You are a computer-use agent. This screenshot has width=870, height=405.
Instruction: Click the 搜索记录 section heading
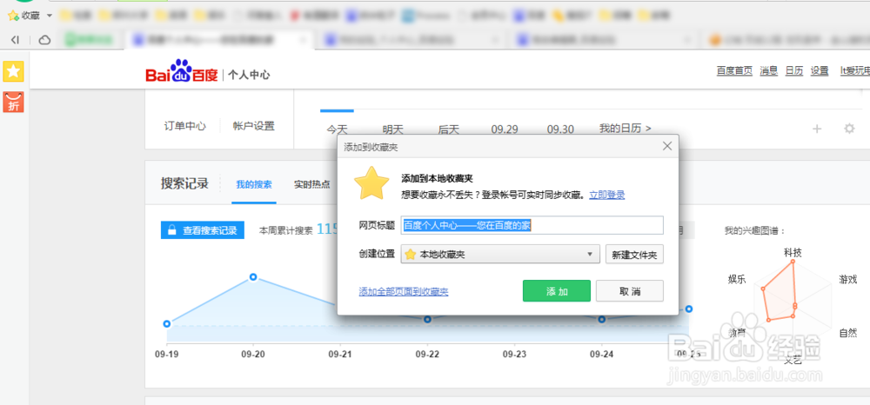coord(184,183)
